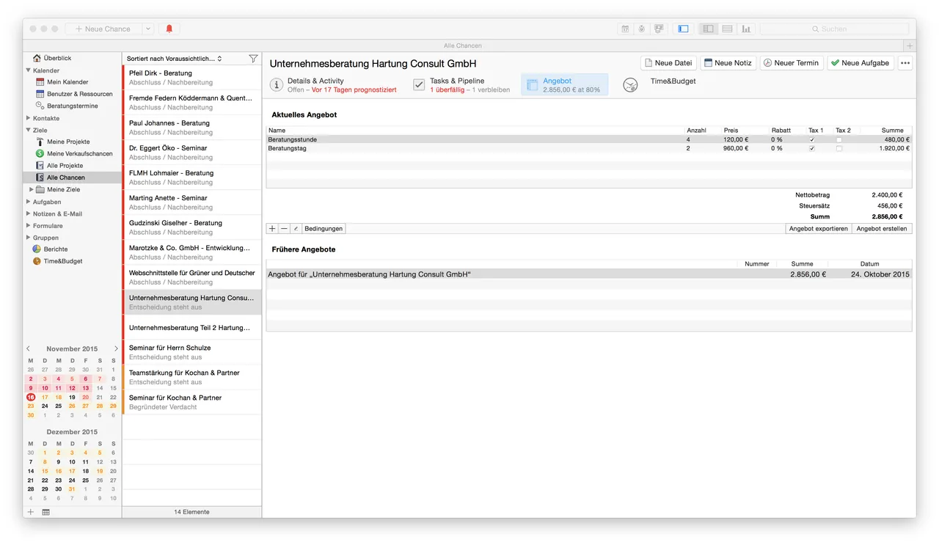Click the filter funnel icon above list

(253, 59)
